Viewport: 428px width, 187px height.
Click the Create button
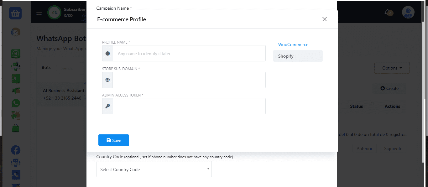click(389, 88)
